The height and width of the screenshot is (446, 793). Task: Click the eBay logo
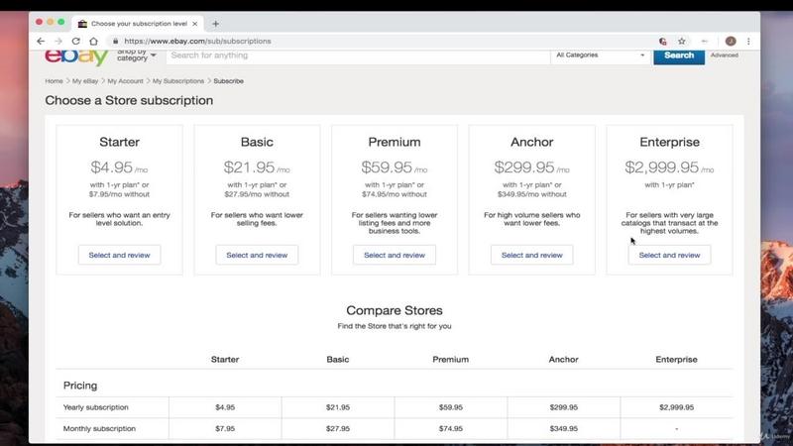76,56
